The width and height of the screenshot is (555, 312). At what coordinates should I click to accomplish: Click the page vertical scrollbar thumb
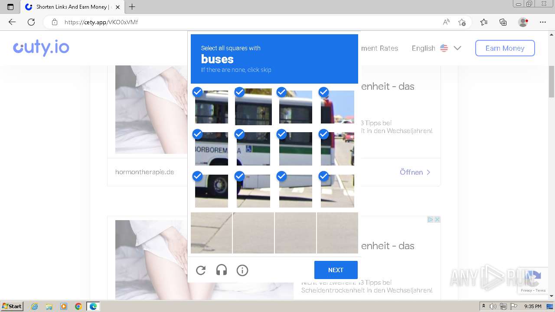coord(552,81)
